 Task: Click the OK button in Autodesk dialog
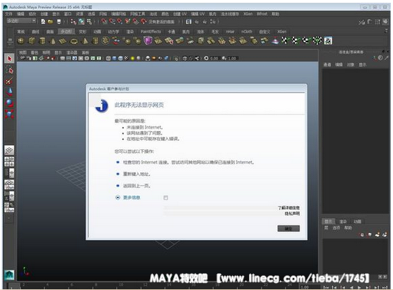(289, 228)
